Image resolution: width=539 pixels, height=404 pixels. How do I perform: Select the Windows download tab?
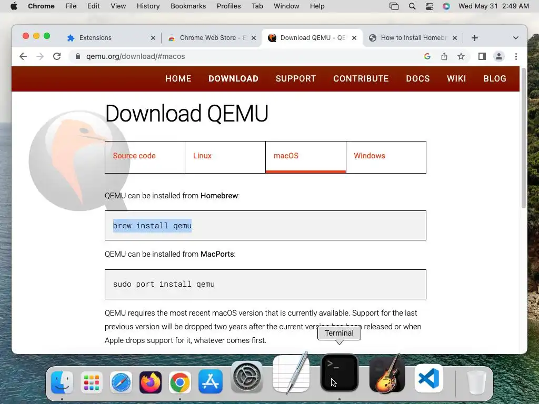386,157
